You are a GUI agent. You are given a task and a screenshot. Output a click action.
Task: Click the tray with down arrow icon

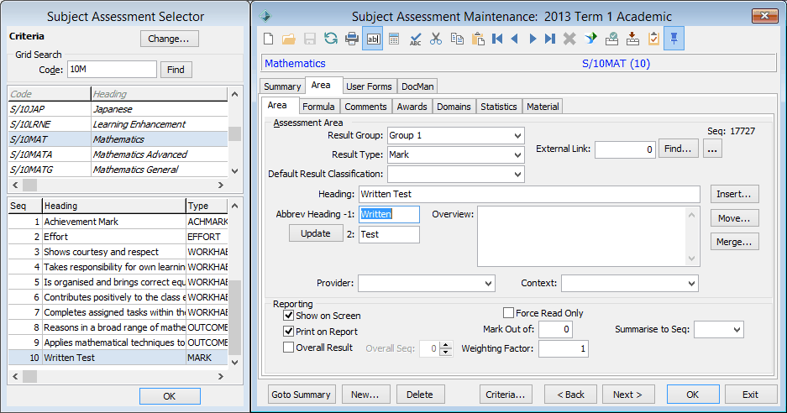tap(633, 39)
